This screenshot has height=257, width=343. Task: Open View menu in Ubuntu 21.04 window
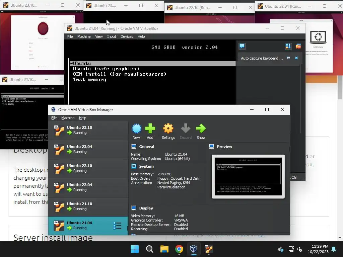pyautogui.click(x=99, y=36)
